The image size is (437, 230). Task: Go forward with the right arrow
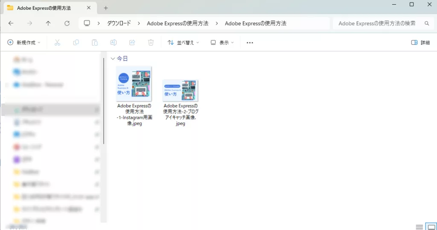29,23
